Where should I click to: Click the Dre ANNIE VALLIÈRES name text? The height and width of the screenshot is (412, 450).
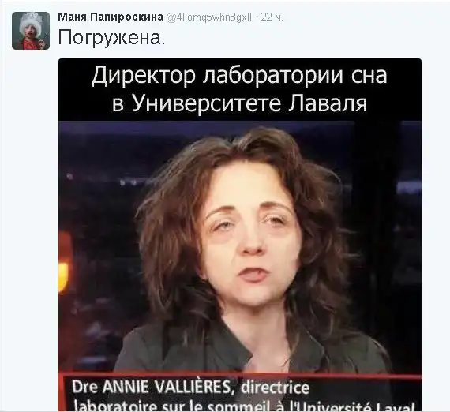152,387
